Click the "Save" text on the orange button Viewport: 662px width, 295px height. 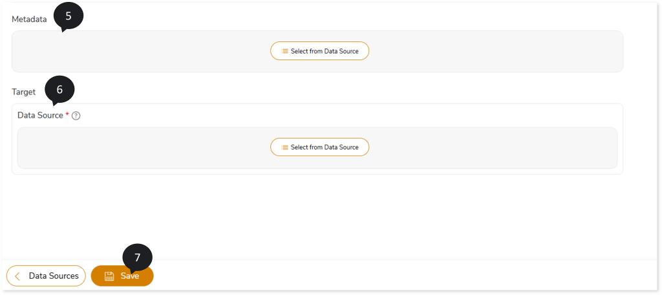pos(129,276)
